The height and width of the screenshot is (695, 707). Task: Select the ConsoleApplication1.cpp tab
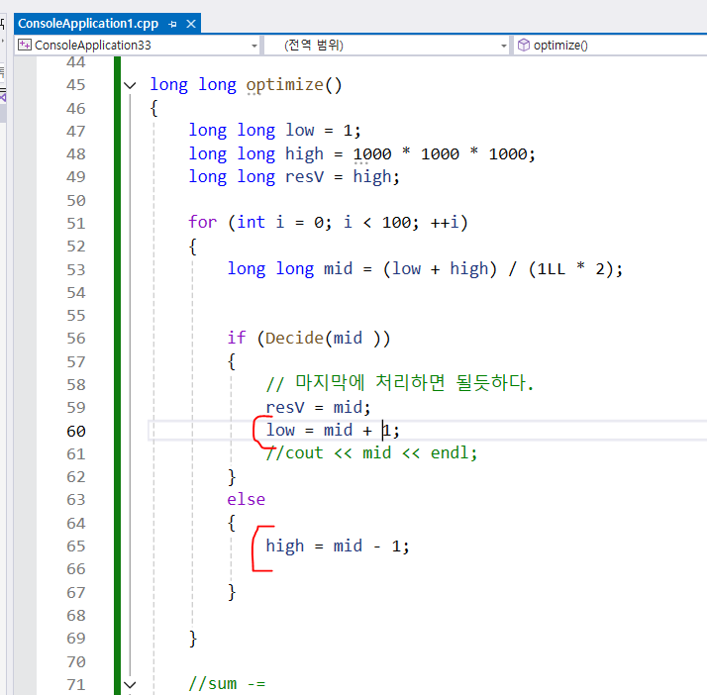point(88,24)
